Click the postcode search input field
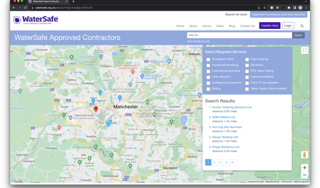Viewport: 320px width, 188px height. point(239,35)
